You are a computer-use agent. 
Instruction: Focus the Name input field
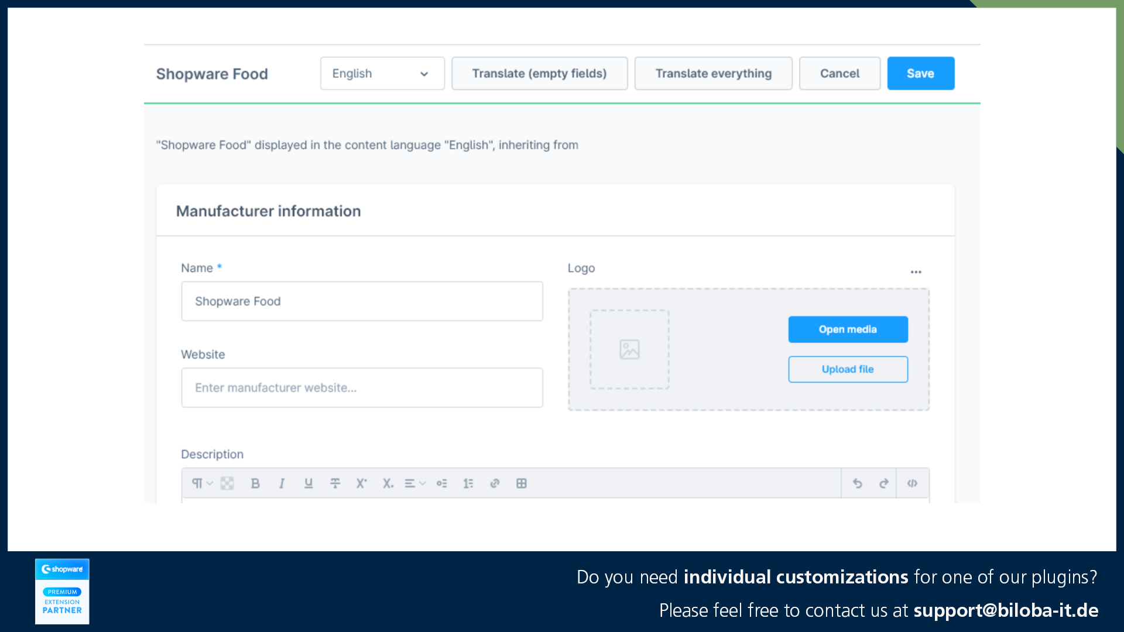coord(362,301)
